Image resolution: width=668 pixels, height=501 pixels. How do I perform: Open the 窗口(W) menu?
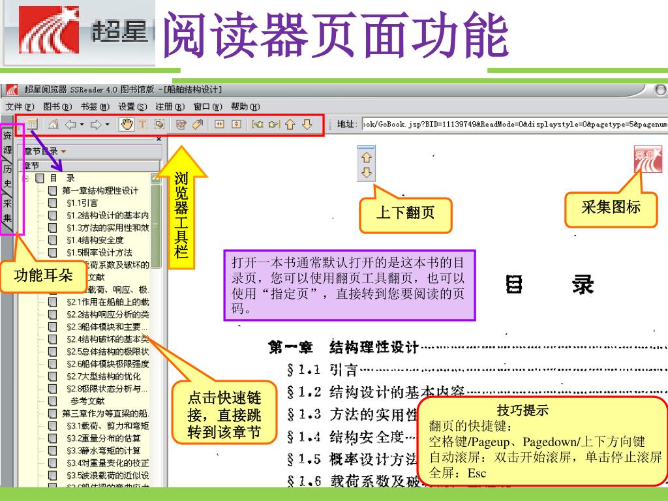point(208,106)
